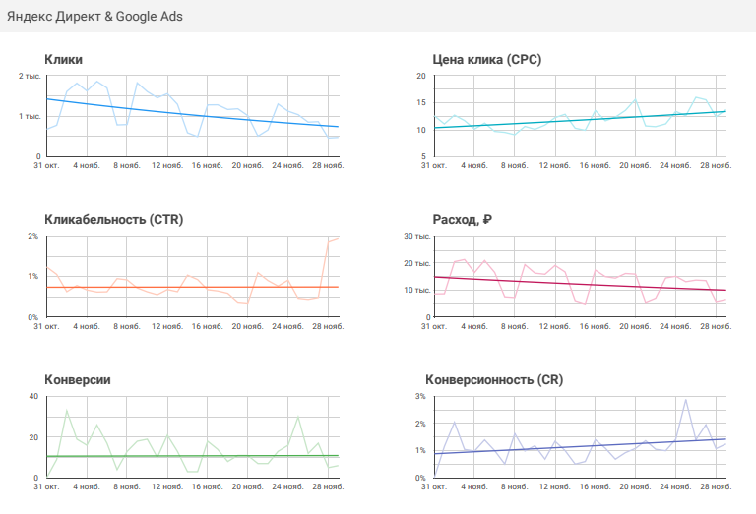Click the teal trend line in CPC chart
Viewport: 756px width, 514px height.
point(581,120)
